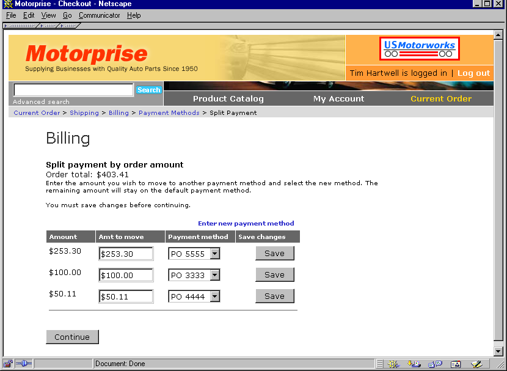This screenshot has width=507, height=371.
Task: Save the $50.11 row changes
Action: click(x=275, y=296)
